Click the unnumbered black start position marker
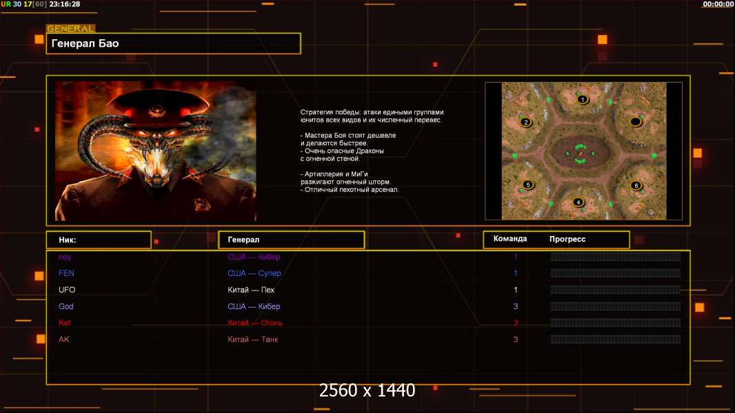The height and width of the screenshot is (413, 735). [x=636, y=122]
